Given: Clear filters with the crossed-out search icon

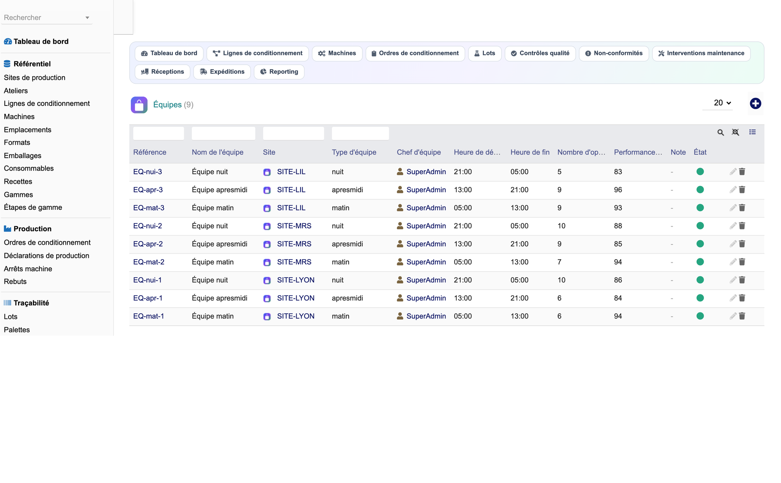Looking at the screenshot, I should click(x=735, y=132).
